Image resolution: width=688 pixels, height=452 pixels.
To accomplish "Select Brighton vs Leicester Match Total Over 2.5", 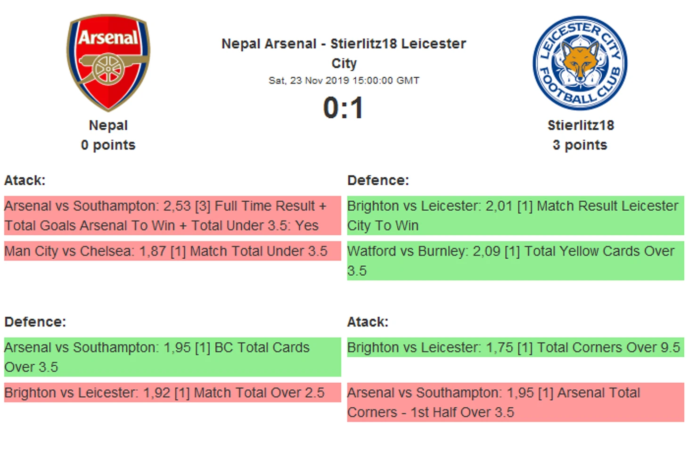I will 172,393.
